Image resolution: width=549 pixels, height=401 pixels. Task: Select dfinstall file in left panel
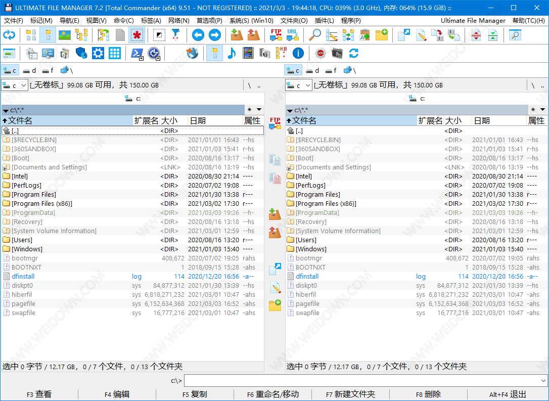pos(132,276)
